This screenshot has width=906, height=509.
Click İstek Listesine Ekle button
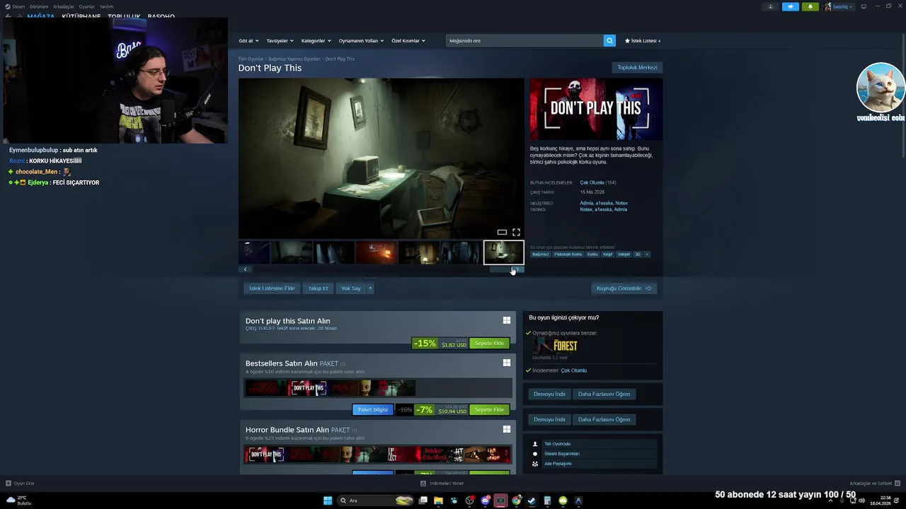[272, 288]
